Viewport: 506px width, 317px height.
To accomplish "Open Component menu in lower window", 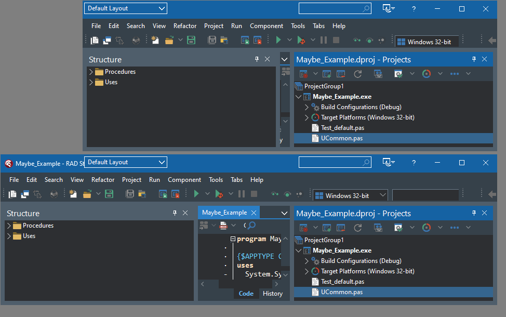I will pyautogui.click(x=184, y=180).
